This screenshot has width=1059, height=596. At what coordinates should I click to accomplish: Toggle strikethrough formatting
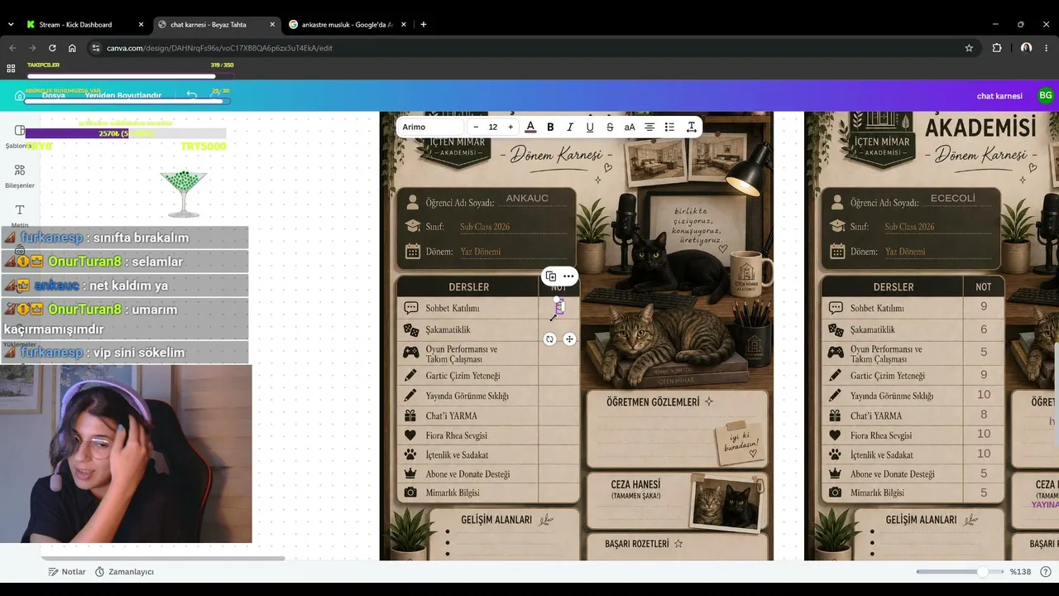610,127
